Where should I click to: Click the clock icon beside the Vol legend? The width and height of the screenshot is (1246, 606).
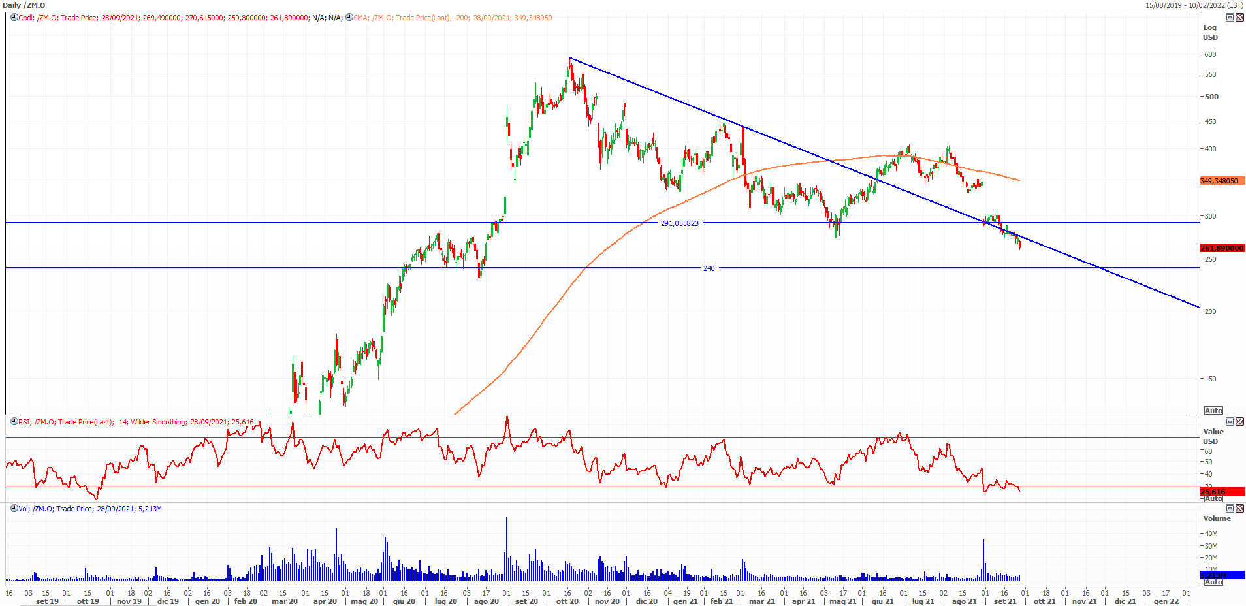(x=14, y=509)
